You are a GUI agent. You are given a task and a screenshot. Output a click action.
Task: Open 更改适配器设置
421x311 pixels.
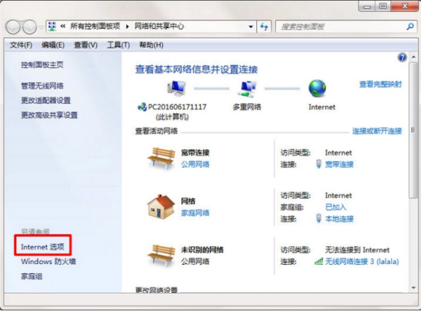46,101
